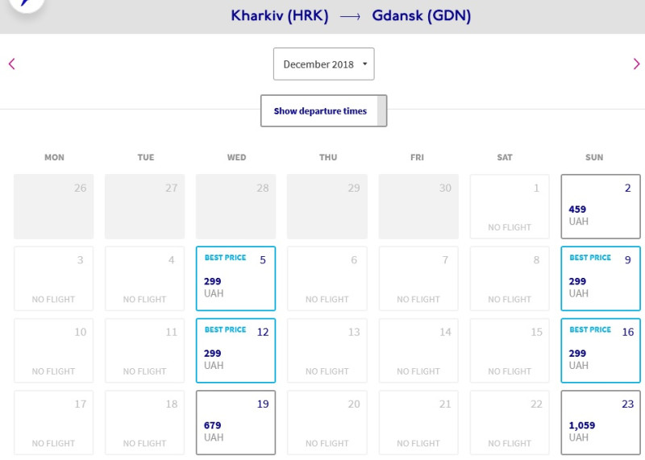Choose December 19 flight for 679 UAH
Image resolution: width=645 pixels, height=460 pixels.
235,423
